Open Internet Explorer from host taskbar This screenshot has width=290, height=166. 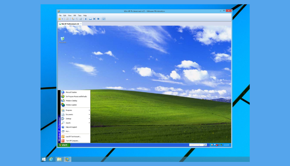51,159
